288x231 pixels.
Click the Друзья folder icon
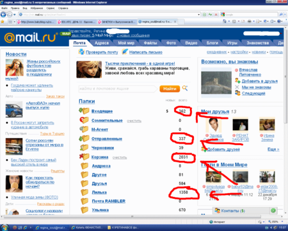pyautogui.click(x=84, y=184)
